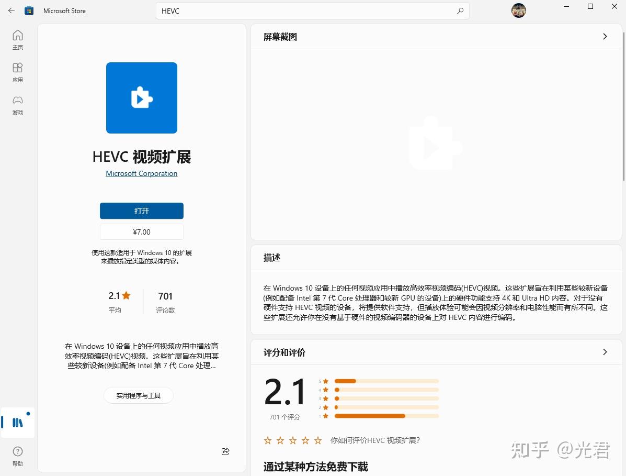The image size is (626, 476).
Task: Click the share icon below the app description
Action: tap(225, 451)
